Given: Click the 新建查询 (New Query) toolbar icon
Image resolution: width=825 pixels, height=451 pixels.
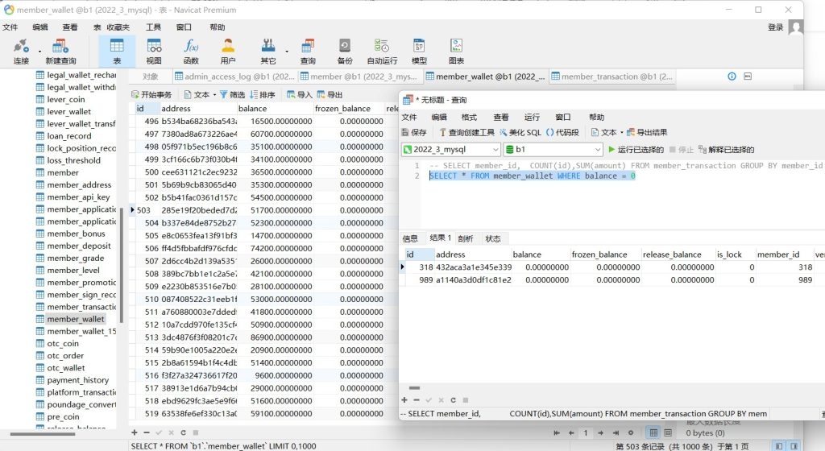Looking at the screenshot, I should (60, 51).
